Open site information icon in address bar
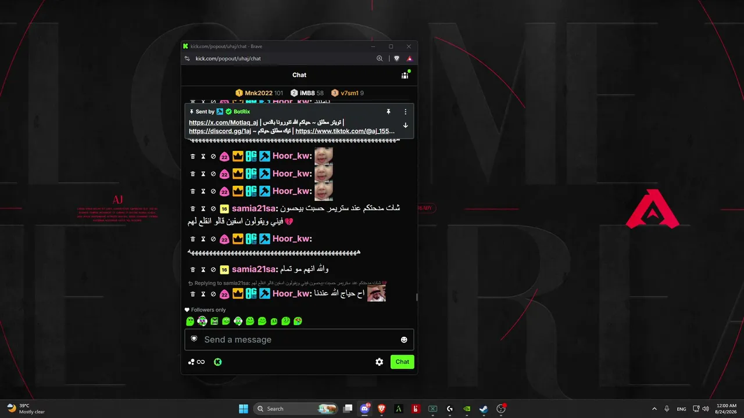The height and width of the screenshot is (418, 744). coord(187,59)
